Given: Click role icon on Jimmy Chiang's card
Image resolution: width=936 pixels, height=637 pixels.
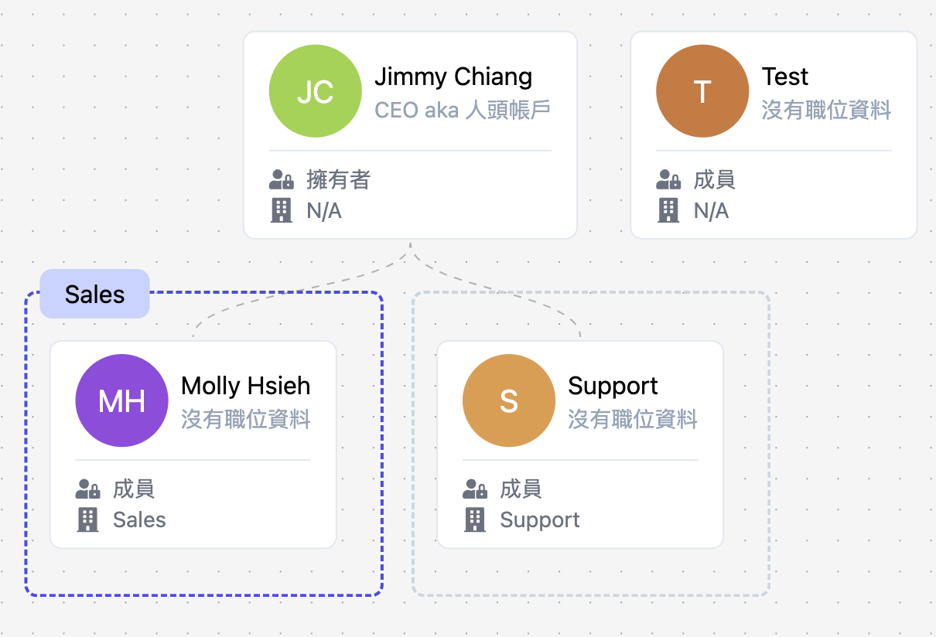Looking at the screenshot, I should pyautogui.click(x=281, y=180).
